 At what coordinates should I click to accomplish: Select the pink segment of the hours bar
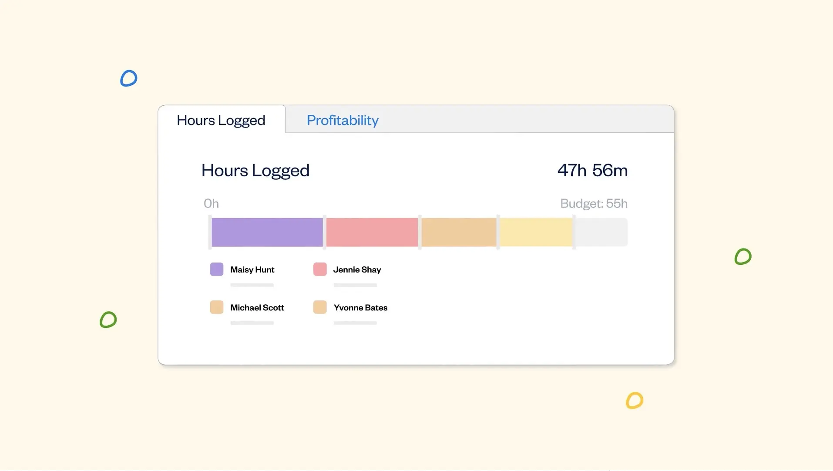coord(372,232)
